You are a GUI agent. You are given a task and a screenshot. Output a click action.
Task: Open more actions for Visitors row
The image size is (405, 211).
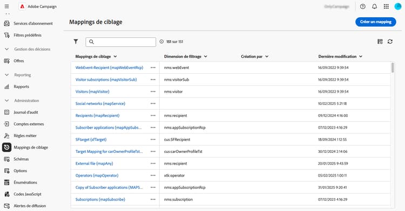pyautogui.click(x=153, y=92)
